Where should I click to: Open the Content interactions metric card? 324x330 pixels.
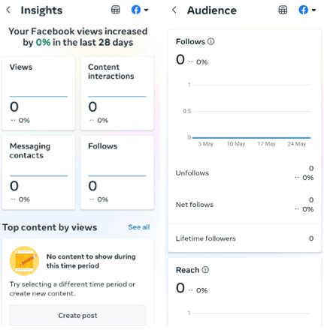pos(117,93)
